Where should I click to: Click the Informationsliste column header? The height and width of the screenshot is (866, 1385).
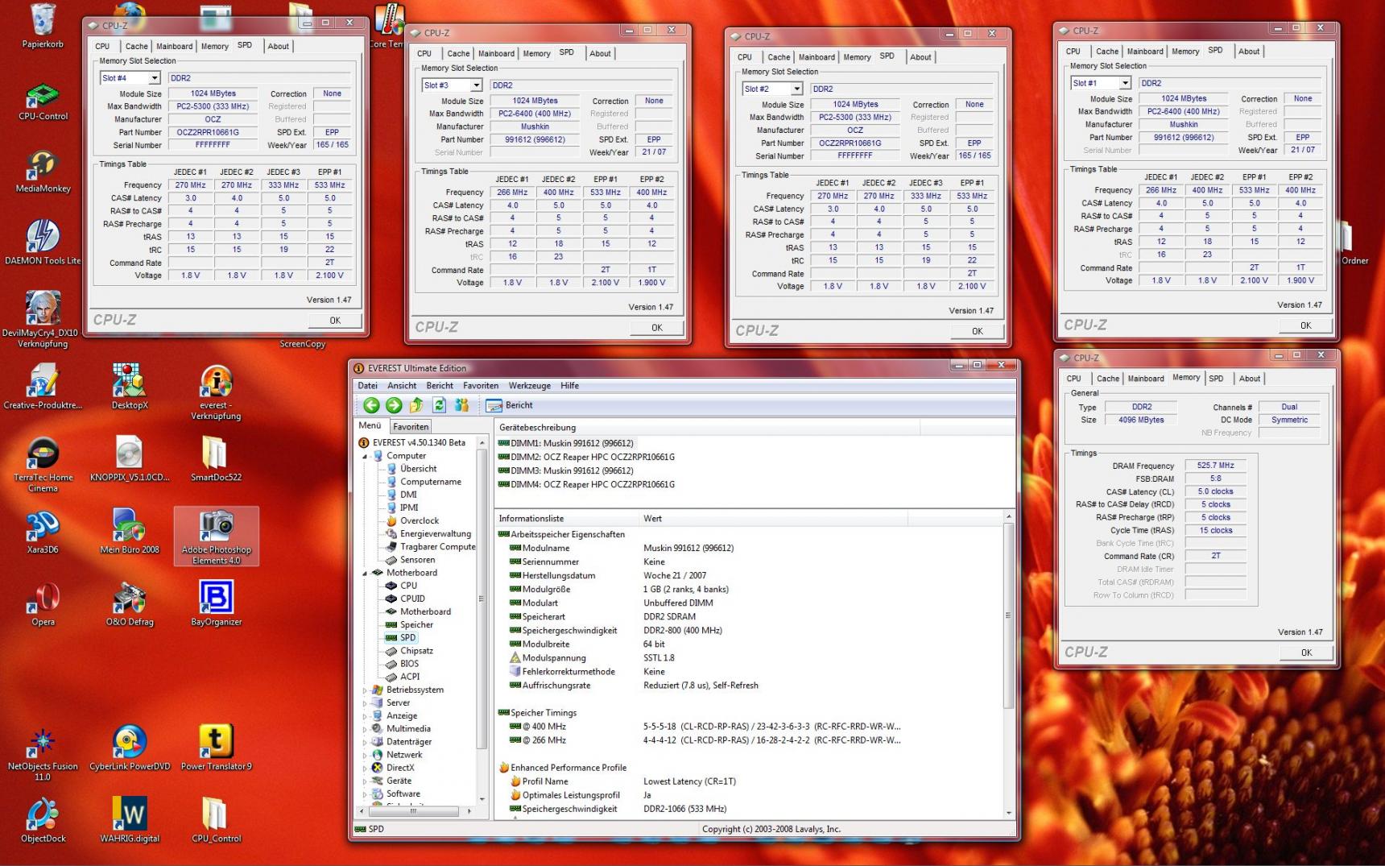[x=567, y=519]
